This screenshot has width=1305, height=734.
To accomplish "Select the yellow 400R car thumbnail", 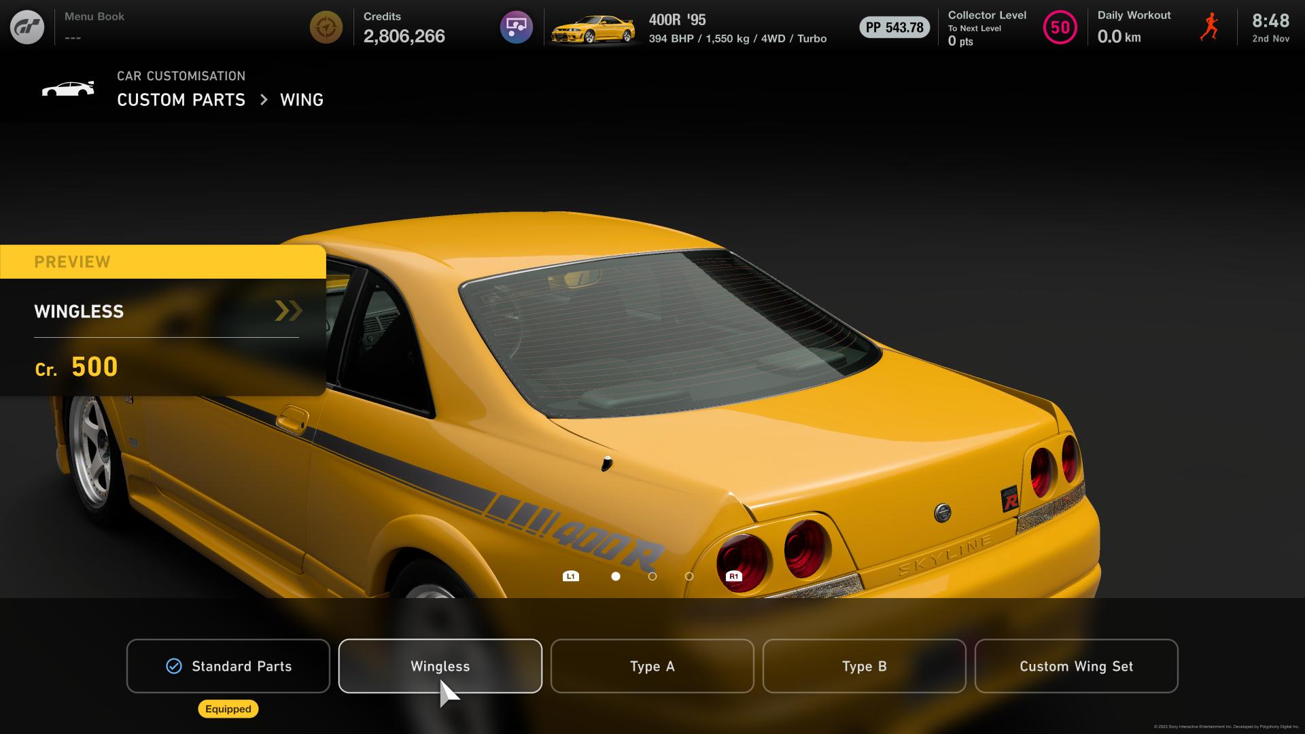I will tap(593, 30).
